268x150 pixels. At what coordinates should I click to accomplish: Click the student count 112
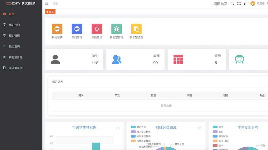pyautogui.click(x=95, y=63)
